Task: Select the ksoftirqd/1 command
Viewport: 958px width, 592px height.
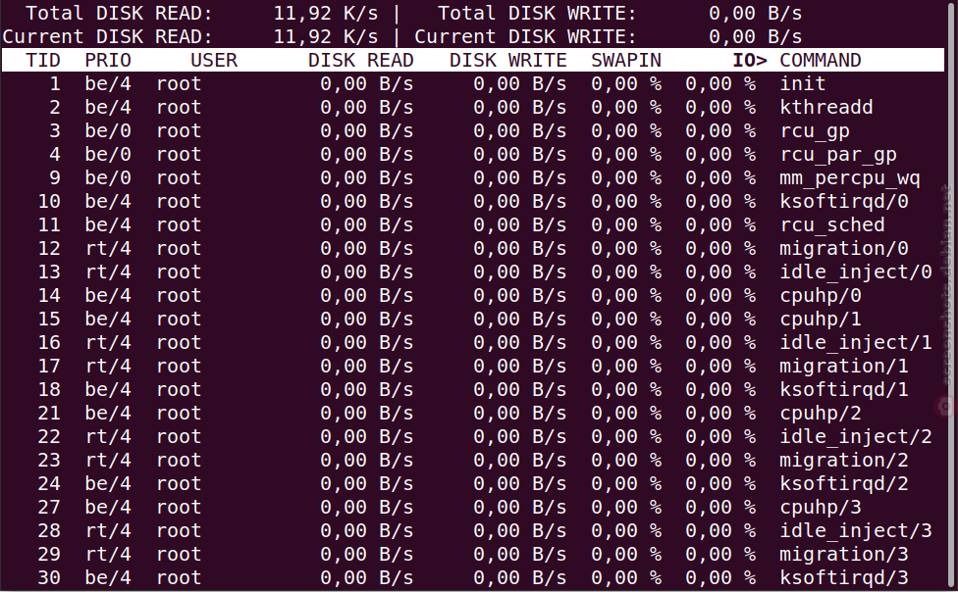Action: tap(844, 389)
